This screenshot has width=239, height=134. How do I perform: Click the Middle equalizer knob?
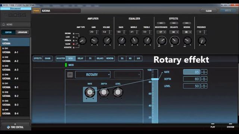pyautogui.click(x=134, y=41)
